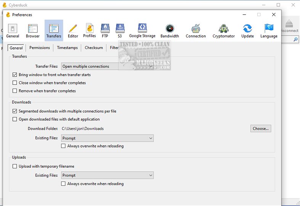The width and height of the screenshot is (300, 206).
Task: Enable Close window when transfer completes
Action: click(x=15, y=82)
